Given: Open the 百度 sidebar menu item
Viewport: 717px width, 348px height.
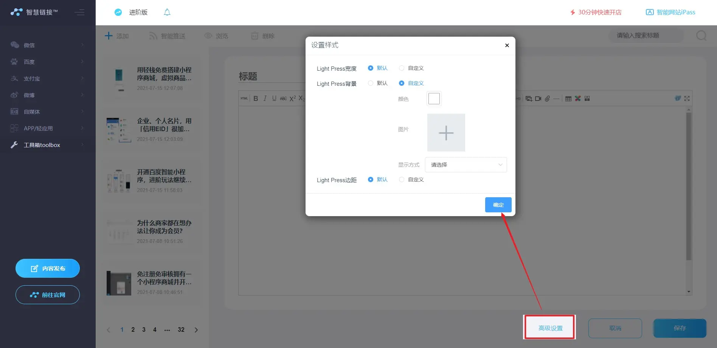Looking at the screenshot, I should [x=47, y=62].
